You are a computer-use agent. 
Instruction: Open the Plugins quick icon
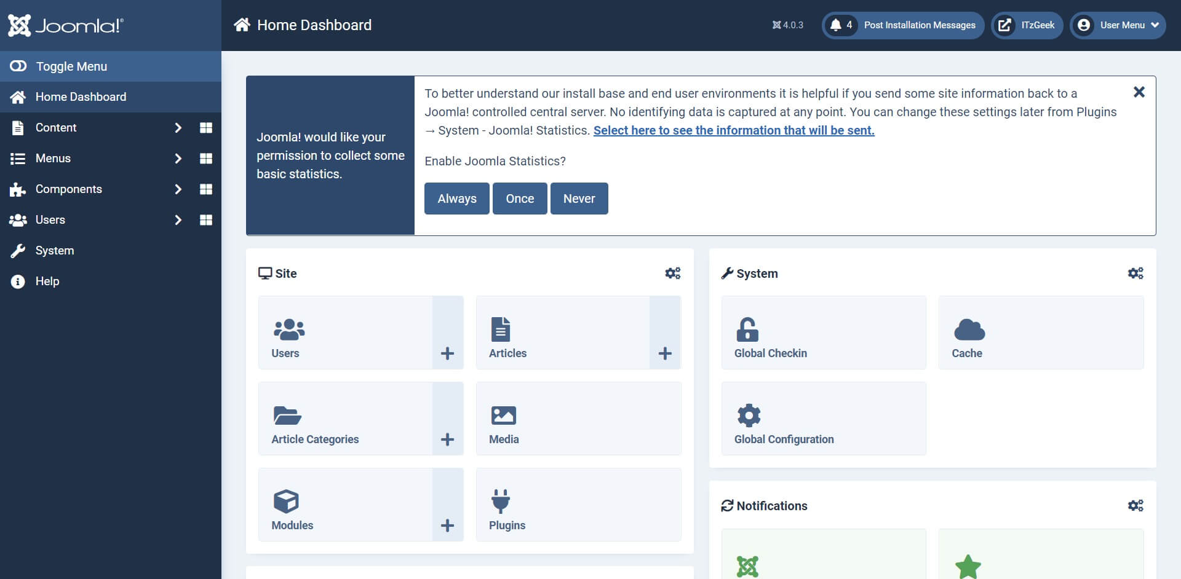[579, 505]
